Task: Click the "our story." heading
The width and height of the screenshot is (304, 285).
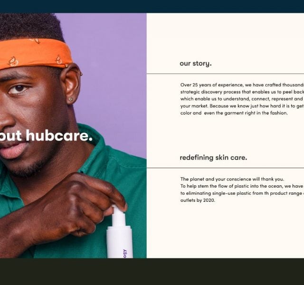Action: click(195, 64)
